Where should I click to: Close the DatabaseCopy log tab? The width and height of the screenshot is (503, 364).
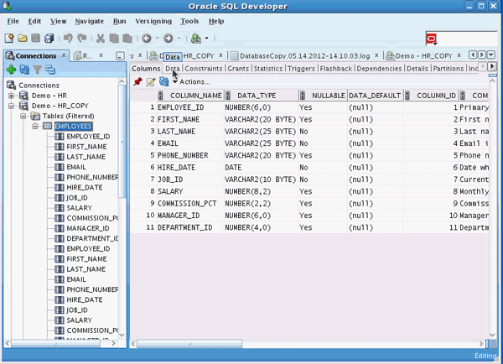376,55
